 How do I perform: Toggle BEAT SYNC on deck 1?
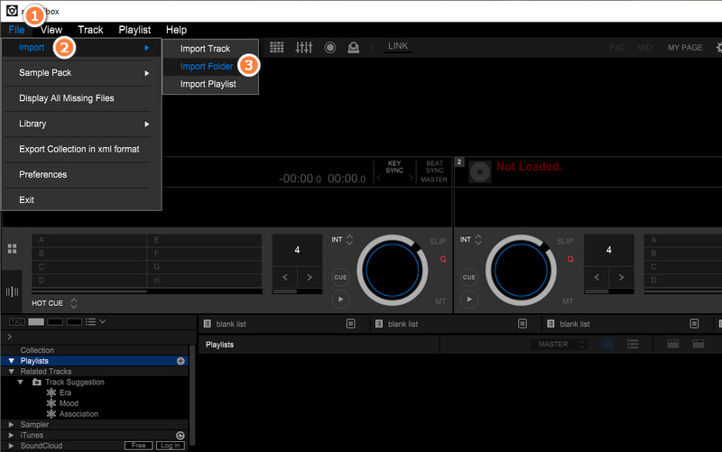click(x=434, y=167)
